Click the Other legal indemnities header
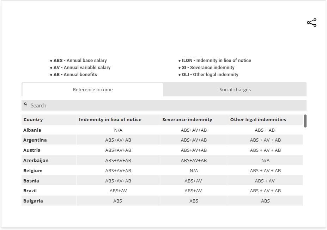Screen dimensions: 327x230 tap(258, 119)
